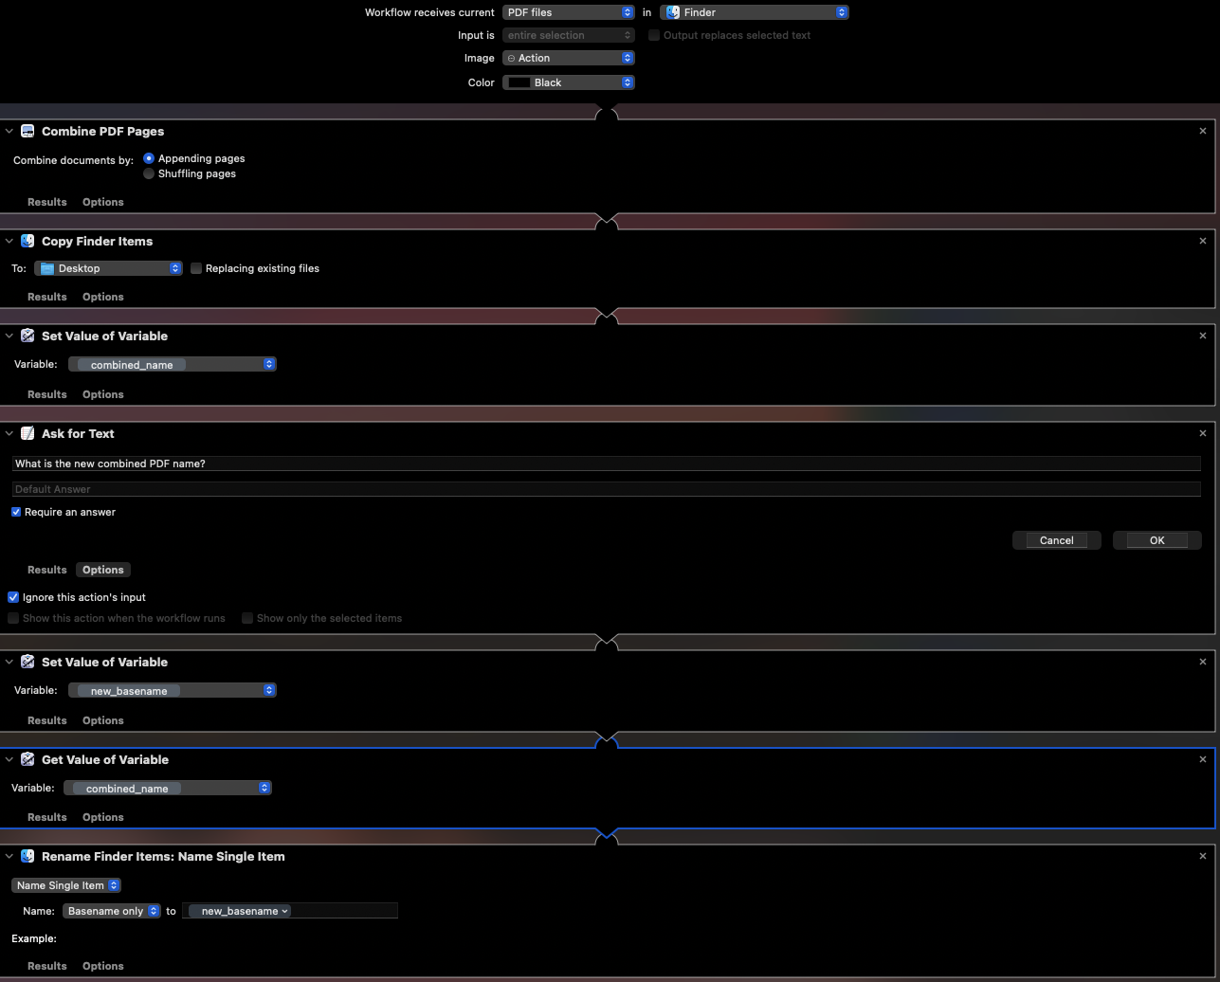Open the Black color picker dropdown
This screenshot has width=1220, height=982.
tap(568, 82)
